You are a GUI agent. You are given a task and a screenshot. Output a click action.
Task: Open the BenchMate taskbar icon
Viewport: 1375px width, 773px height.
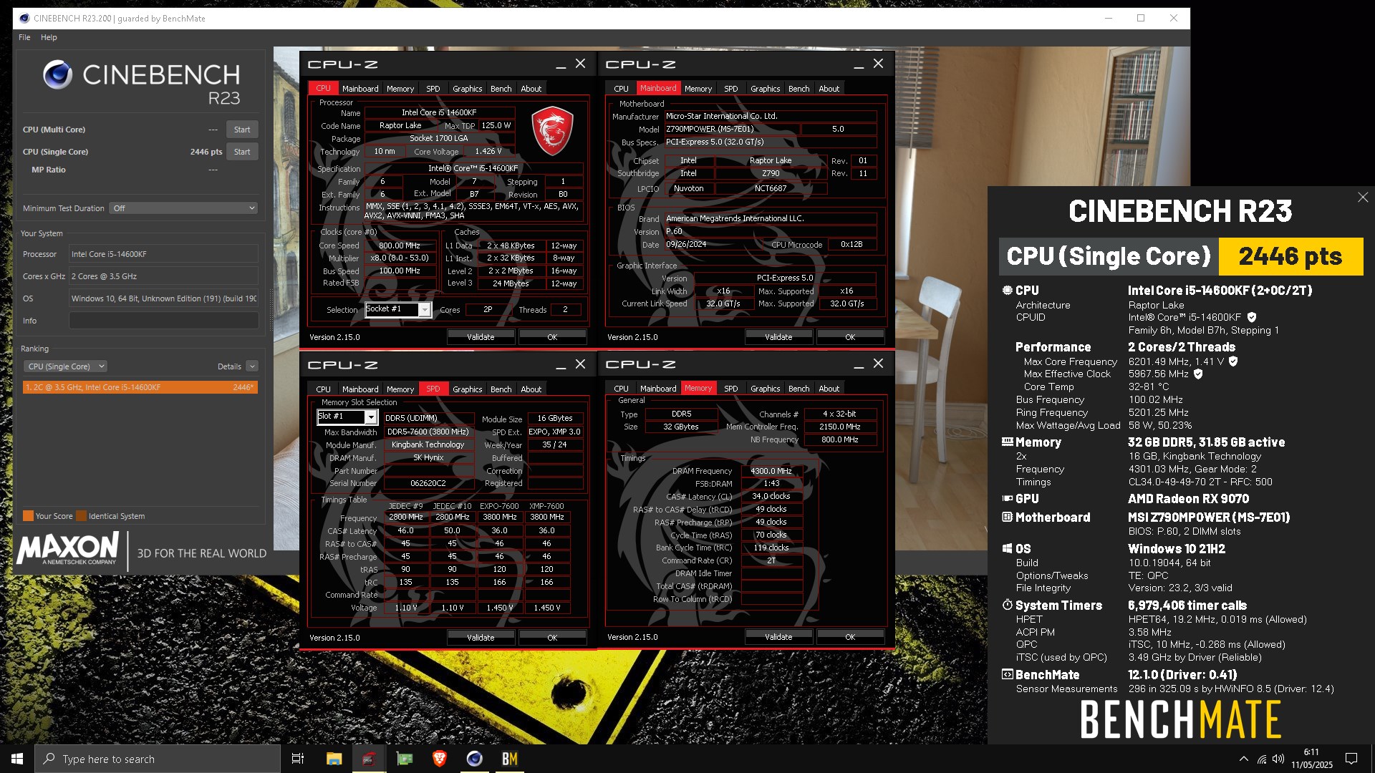(509, 759)
